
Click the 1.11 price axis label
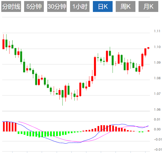pos(157,31)
